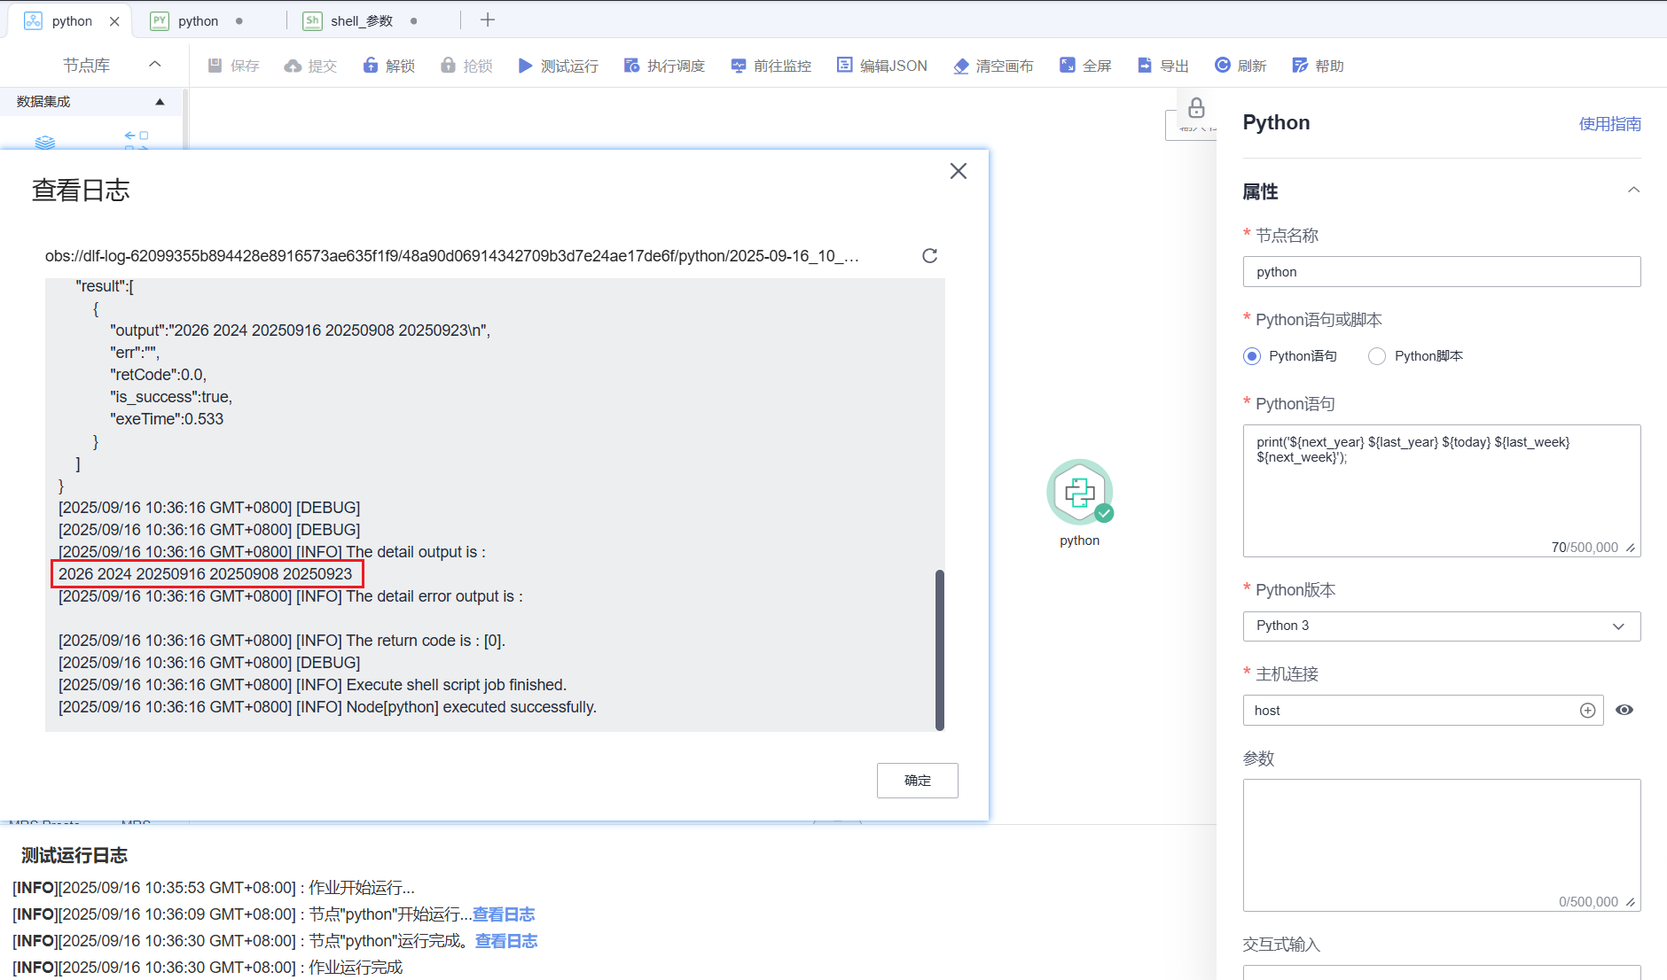
Task: Select the Python脚本 radio button
Action: (x=1377, y=356)
